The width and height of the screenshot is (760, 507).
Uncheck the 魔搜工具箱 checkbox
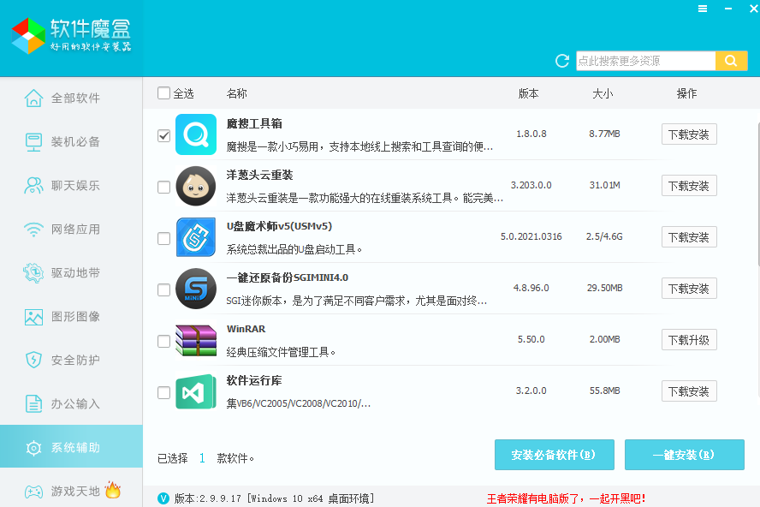click(x=163, y=135)
